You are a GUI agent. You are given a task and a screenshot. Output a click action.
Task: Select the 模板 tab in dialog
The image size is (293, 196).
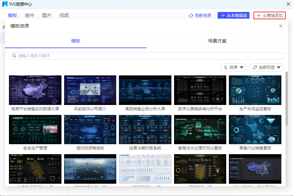click(76, 41)
